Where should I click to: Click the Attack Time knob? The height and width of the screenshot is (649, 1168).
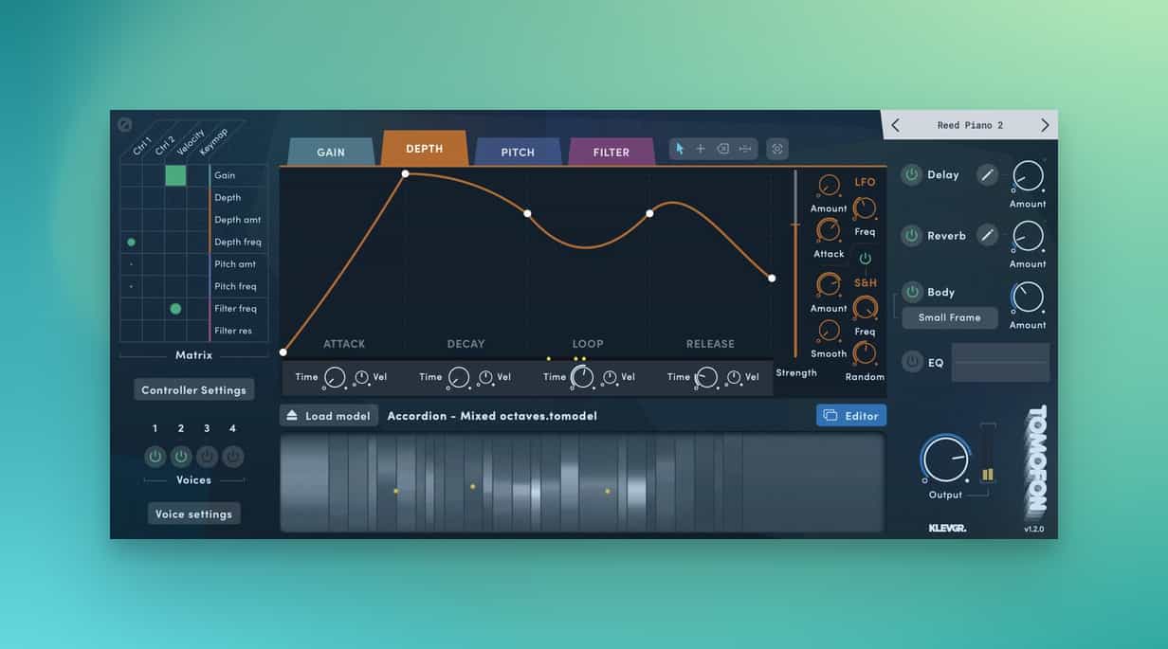click(x=335, y=378)
